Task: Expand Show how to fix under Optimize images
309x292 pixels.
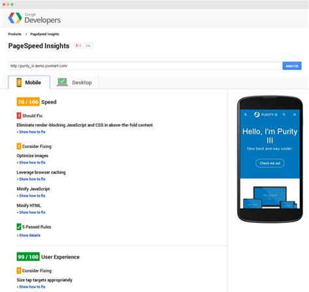Action: 31,162
